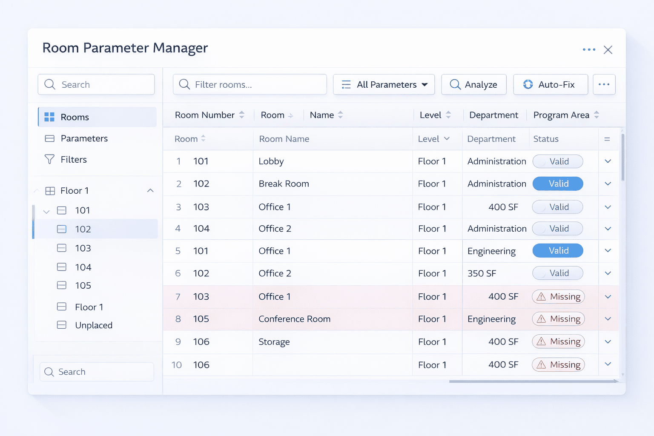Image resolution: width=654 pixels, height=436 pixels.
Task: Click the Filter rooms input field
Action: tap(250, 84)
